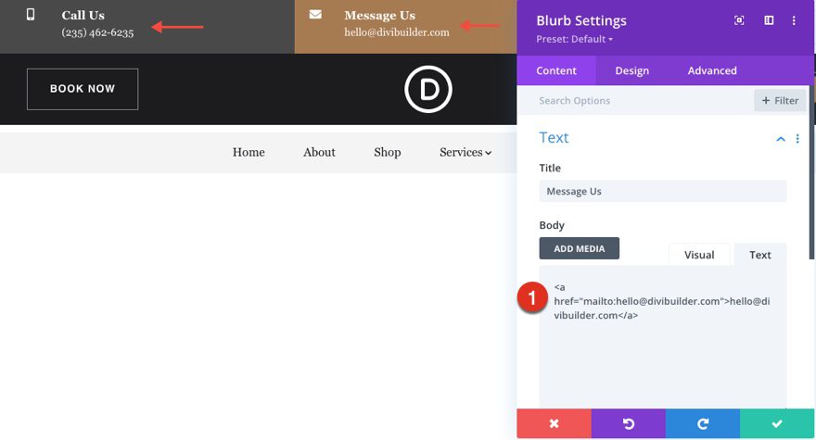Discard changes with the red X button

554,423
